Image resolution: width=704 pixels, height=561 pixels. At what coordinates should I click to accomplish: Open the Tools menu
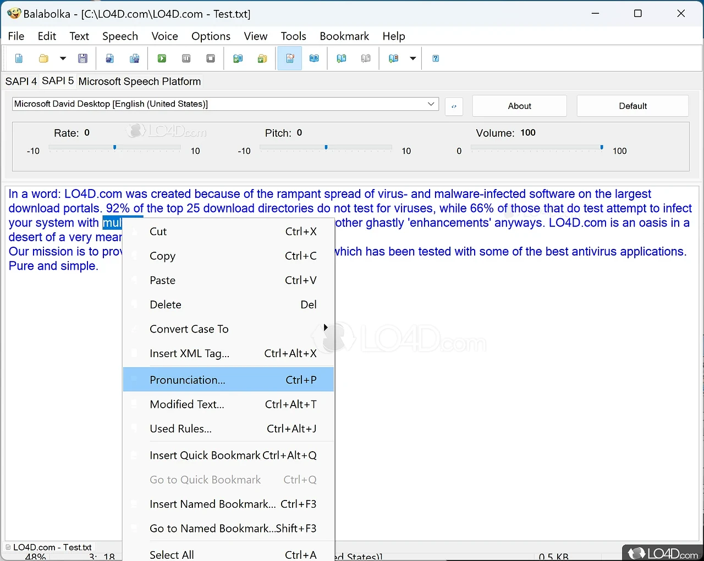pos(293,36)
